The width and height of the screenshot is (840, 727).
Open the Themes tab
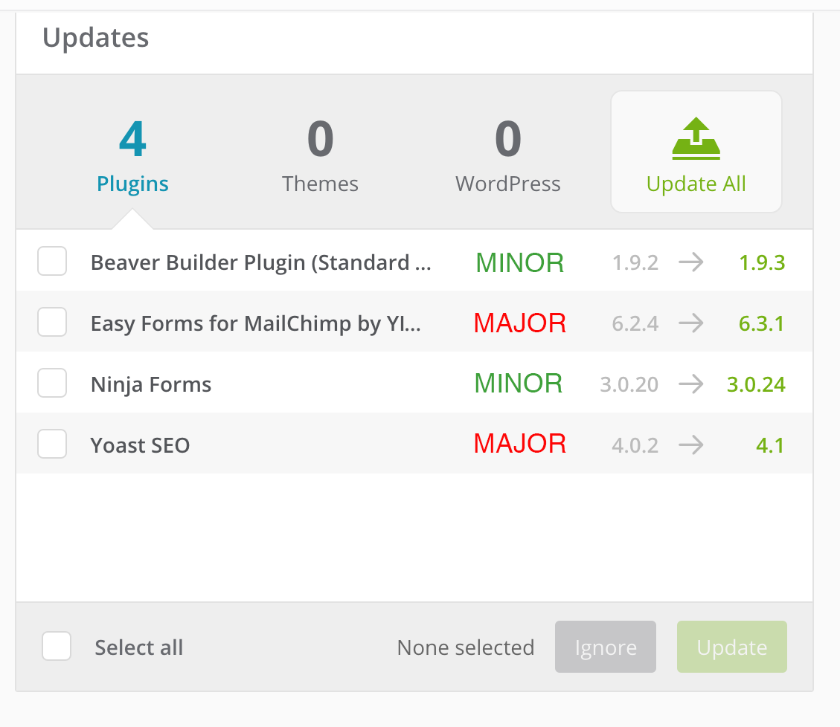click(x=320, y=156)
